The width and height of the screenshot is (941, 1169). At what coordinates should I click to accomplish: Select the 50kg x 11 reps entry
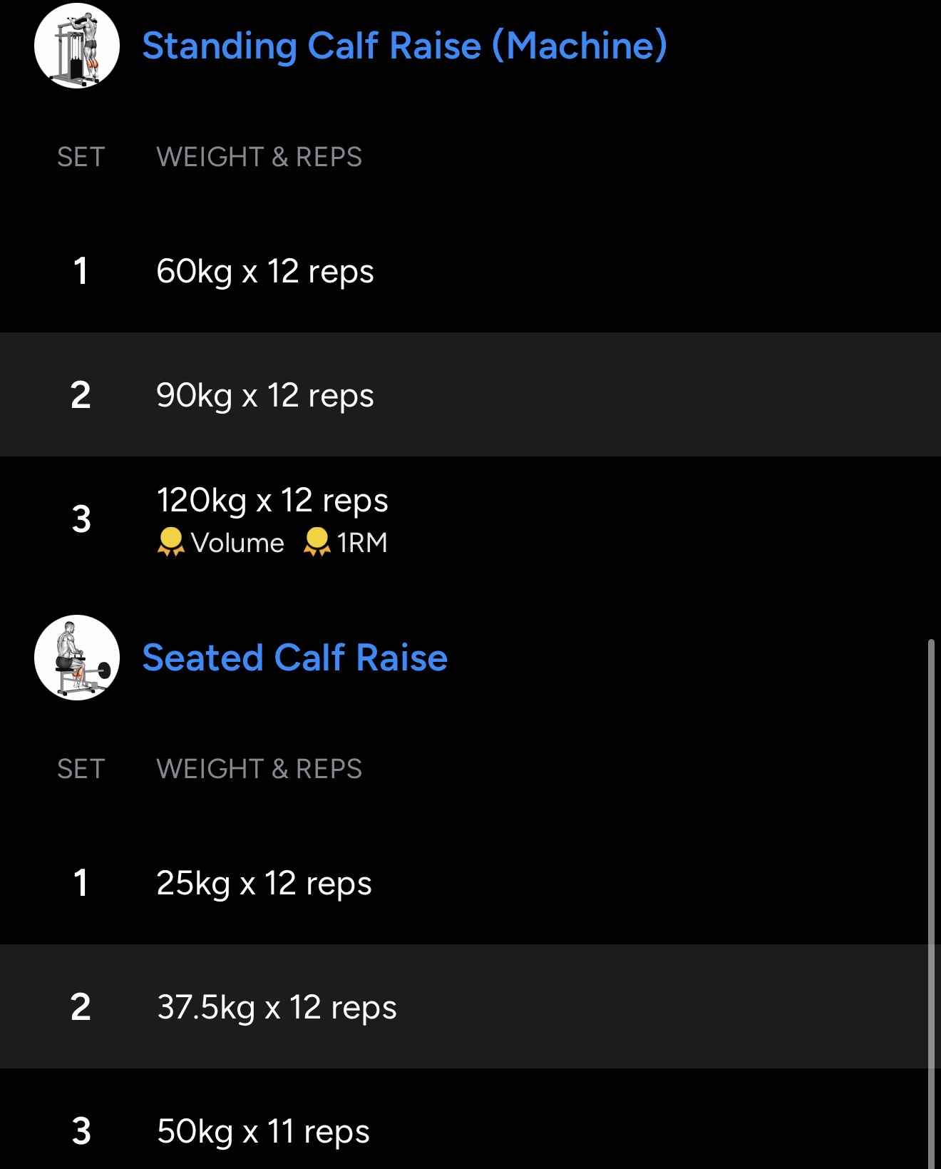263,1131
